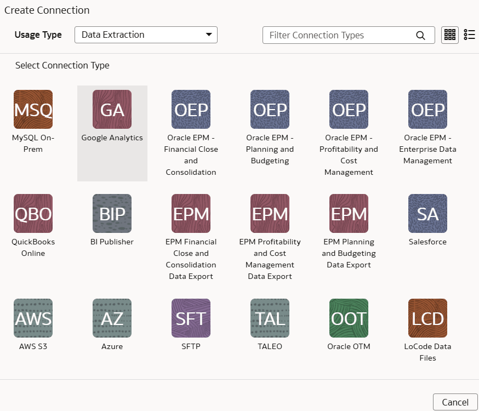Switch to grid view layout
The image size is (479, 411).
(x=449, y=35)
